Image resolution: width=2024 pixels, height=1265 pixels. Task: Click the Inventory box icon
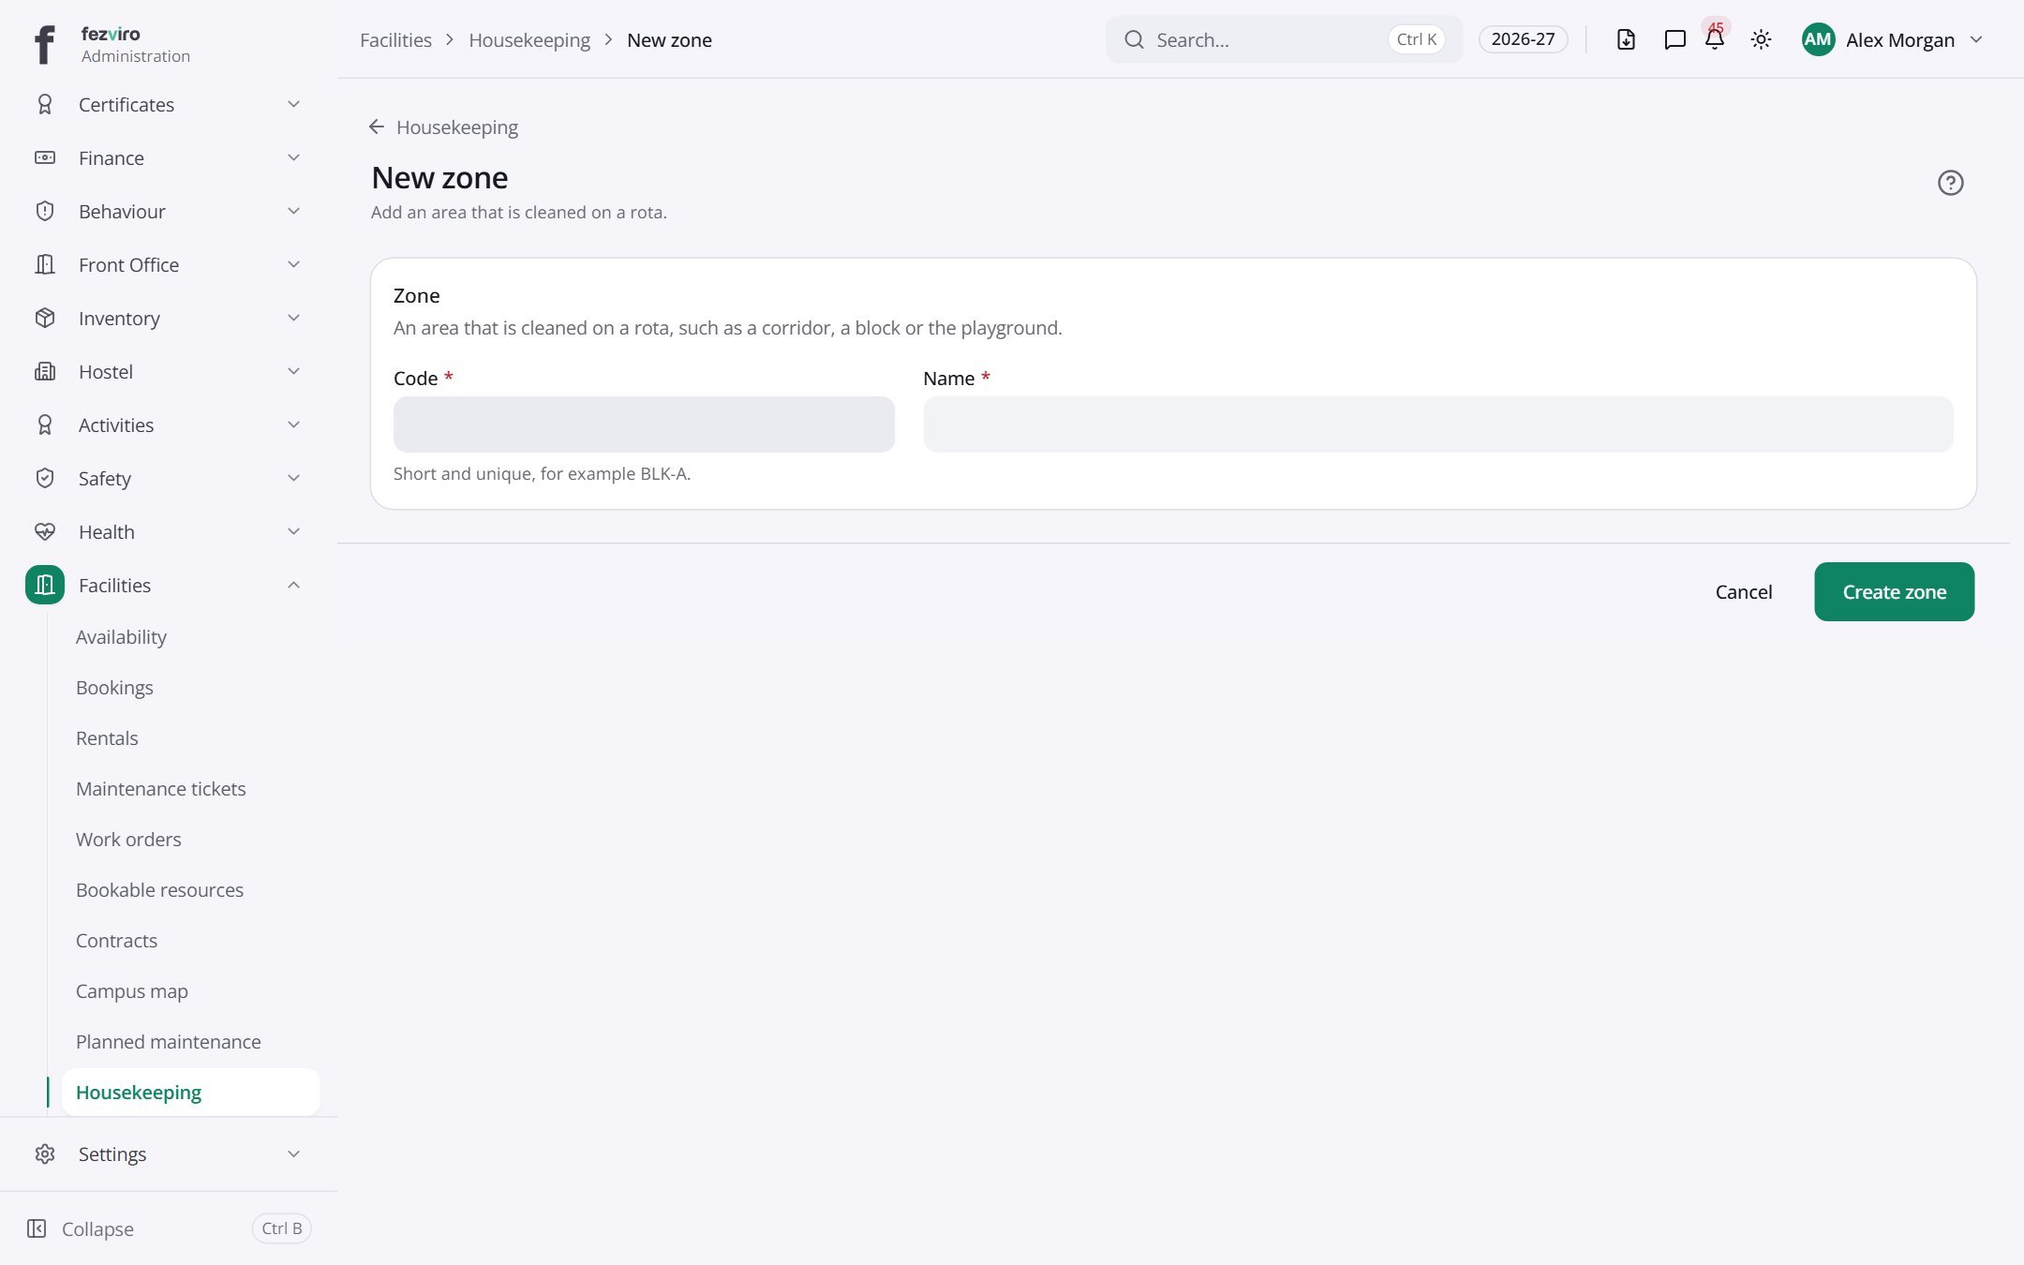click(x=44, y=318)
